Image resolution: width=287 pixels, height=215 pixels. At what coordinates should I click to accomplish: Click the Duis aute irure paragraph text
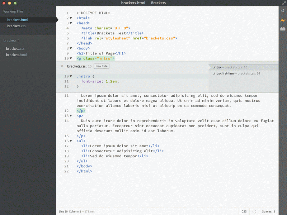pos(175,126)
